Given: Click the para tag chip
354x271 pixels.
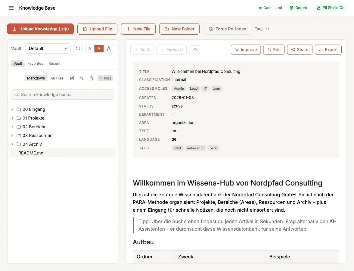Looking at the screenshot, I should click(213, 148).
